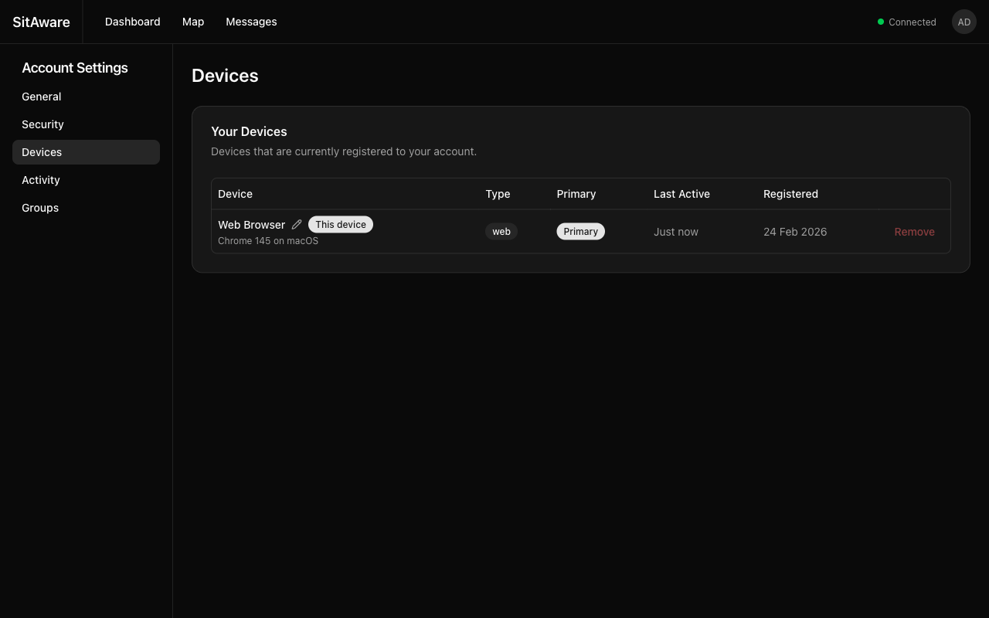
Task: Select the Devices sidebar item
Action: click(x=42, y=152)
